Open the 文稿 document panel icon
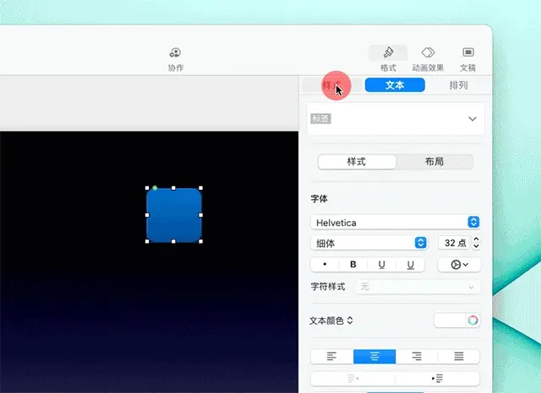 click(467, 52)
